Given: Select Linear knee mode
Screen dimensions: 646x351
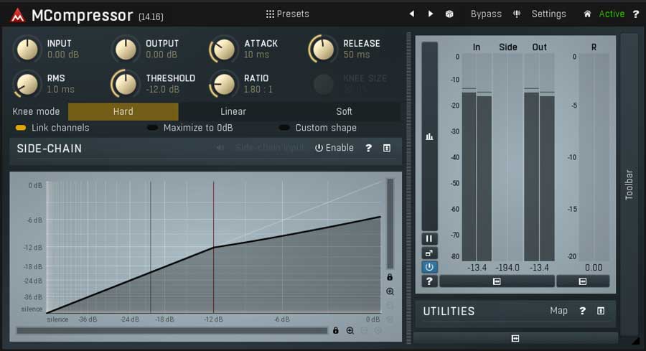Looking at the screenshot, I should coord(233,111).
